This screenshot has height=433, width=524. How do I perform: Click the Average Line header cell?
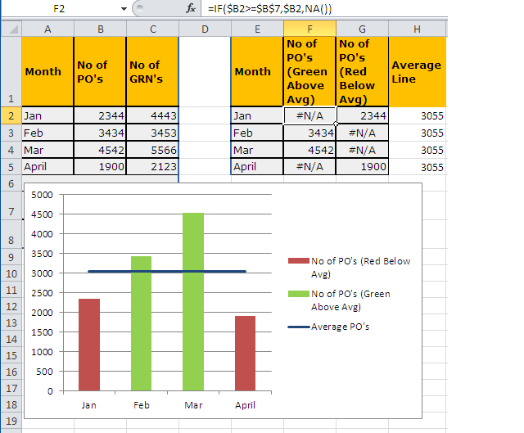click(x=418, y=72)
